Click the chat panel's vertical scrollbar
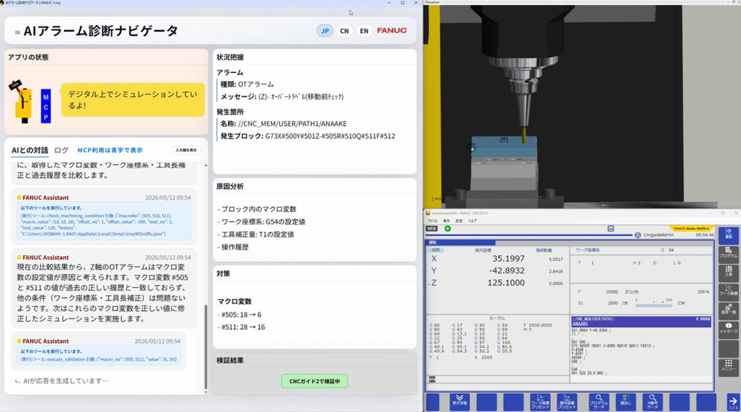 pyautogui.click(x=206, y=346)
